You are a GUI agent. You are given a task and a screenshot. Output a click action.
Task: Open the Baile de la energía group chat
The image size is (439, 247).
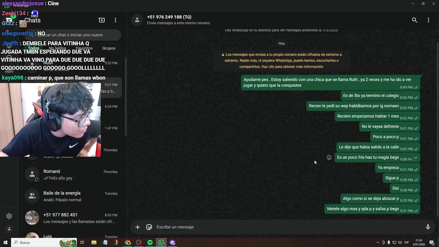[72, 196]
